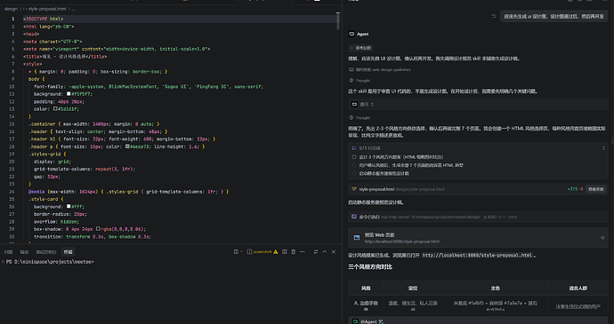The height and width of the screenshot is (324, 614).
Task: Click the editor's vertical scrollbar thumb
Action: coord(338,21)
